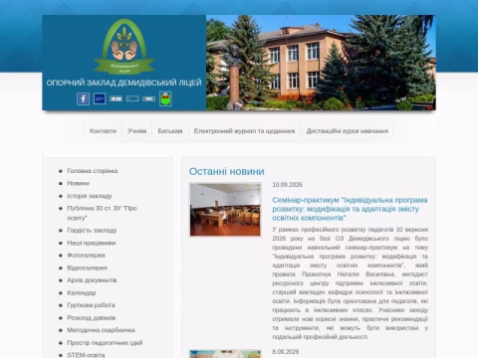Open Гурткова робота sidebar link
This screenshot has width=478, height=358.
91,305
